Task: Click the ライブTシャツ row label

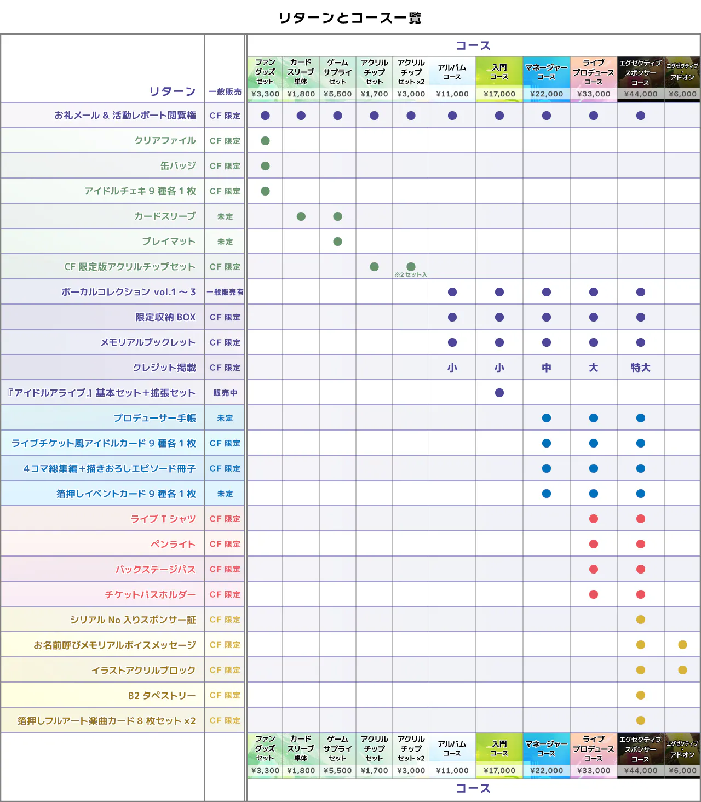Action: pos(163,519)
